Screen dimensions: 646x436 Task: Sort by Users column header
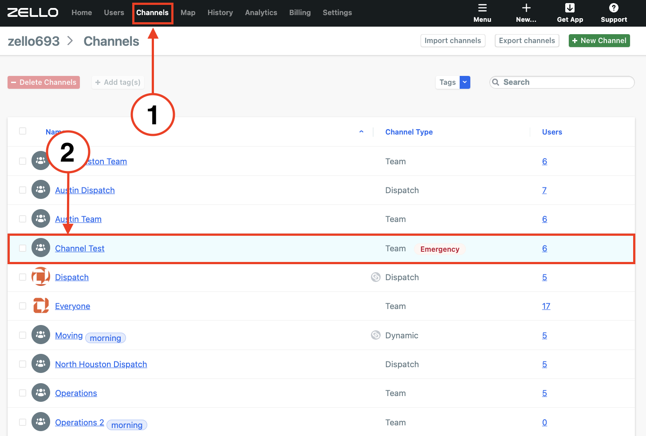(552, 132)
